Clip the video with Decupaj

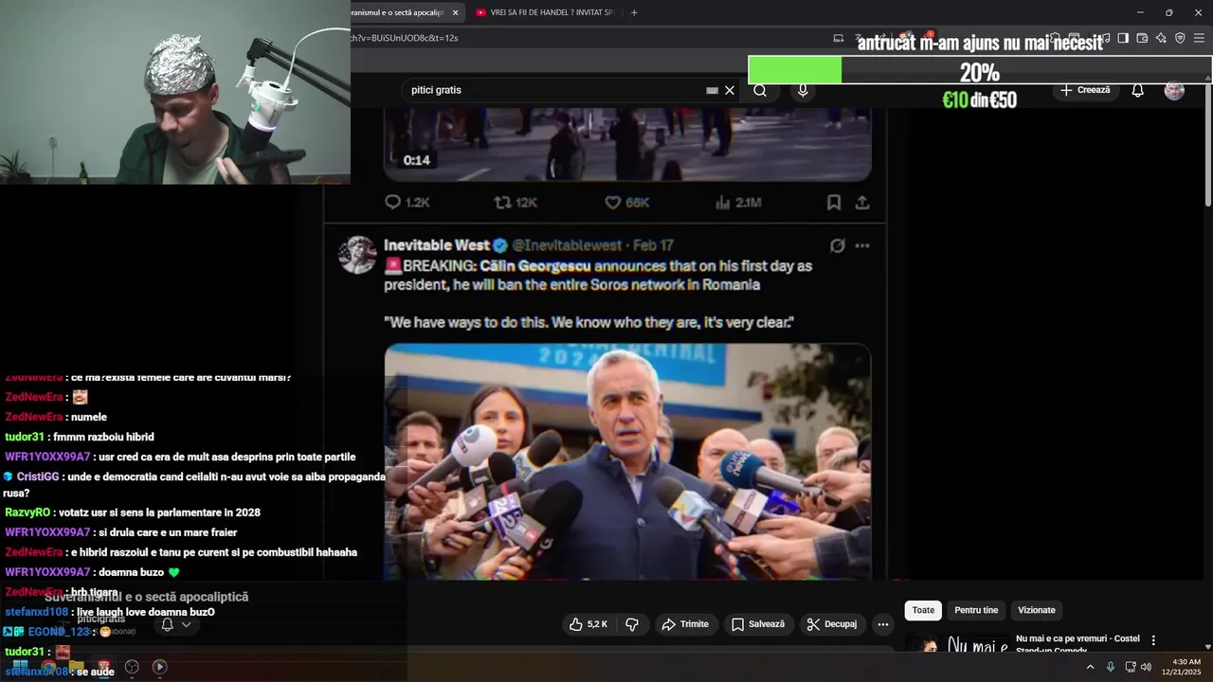pyautogui.click(x=832, y=624)
